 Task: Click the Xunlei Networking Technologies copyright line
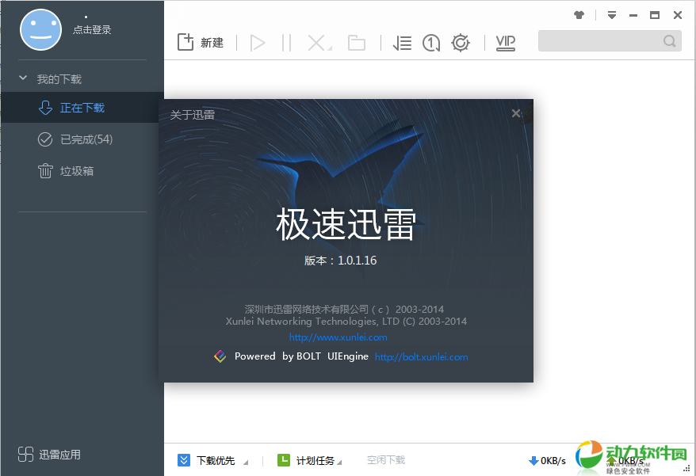[x=346, y=322]
